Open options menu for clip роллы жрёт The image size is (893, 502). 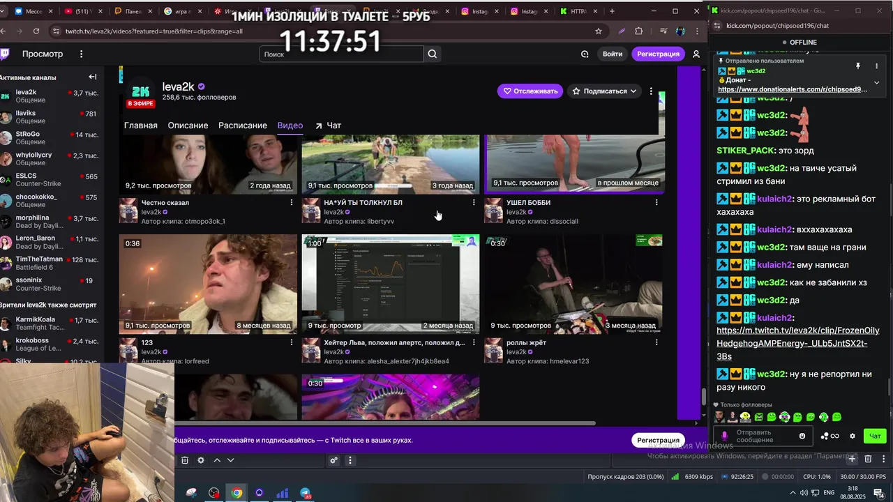click(x=656, y=342)
